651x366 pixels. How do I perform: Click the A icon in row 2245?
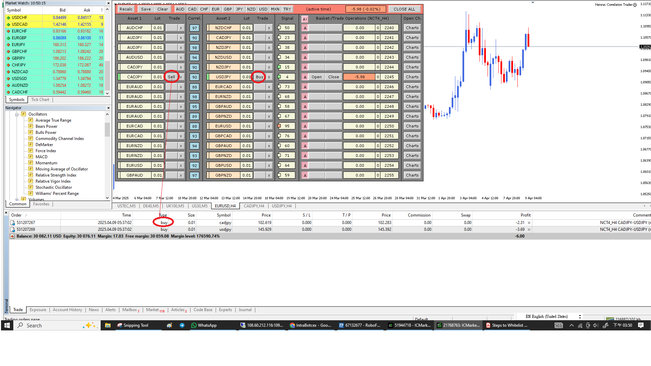pos(305,77)
